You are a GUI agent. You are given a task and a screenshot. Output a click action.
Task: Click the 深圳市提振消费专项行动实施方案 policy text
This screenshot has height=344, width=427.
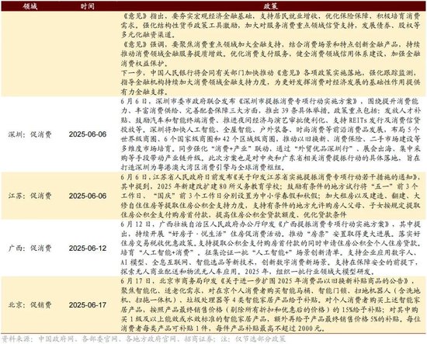[x=271, y=134]
